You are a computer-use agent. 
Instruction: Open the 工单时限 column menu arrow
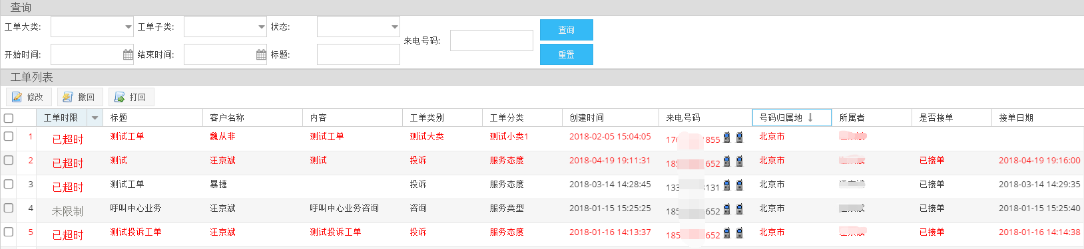click(x=95, y=118)
